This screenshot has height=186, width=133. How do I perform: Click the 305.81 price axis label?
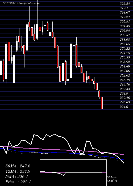point(124,22)
